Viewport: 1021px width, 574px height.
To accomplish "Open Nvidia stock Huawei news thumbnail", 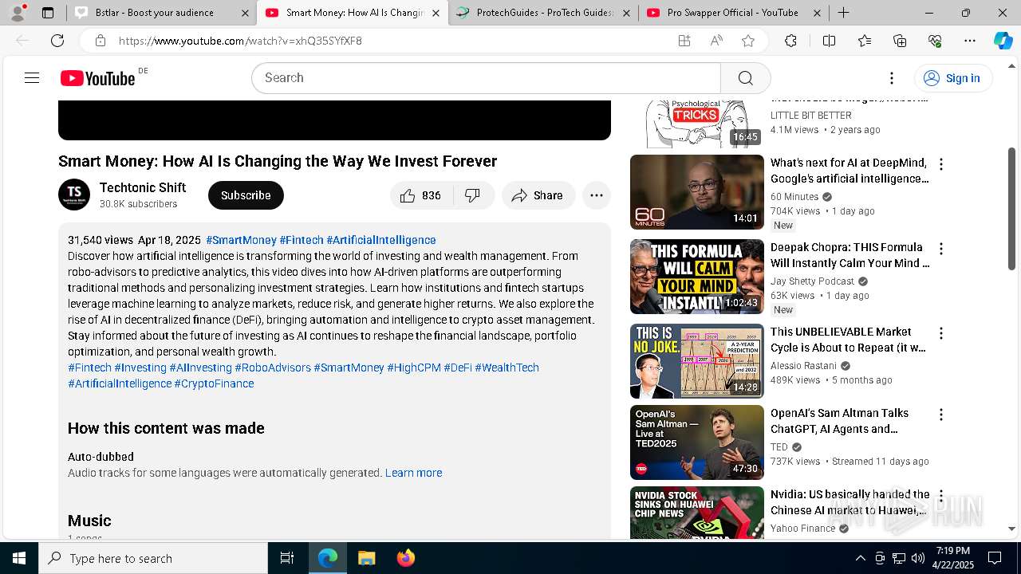I will point(696,513).
